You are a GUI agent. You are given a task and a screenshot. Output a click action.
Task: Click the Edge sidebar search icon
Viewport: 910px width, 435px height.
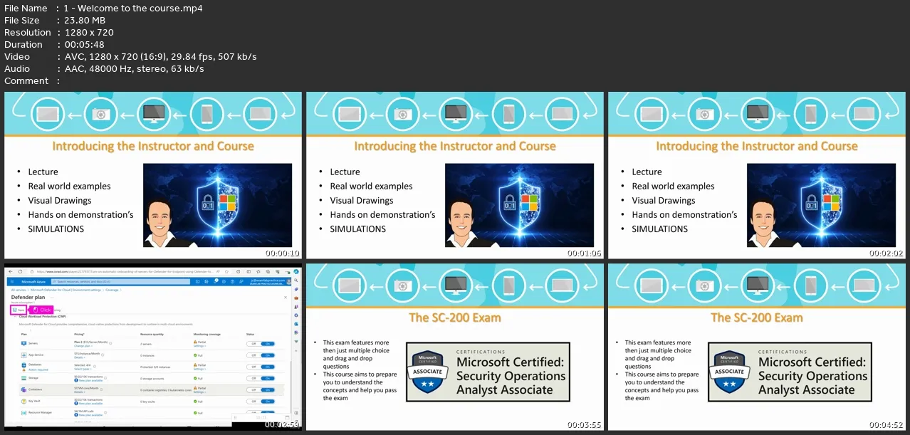coord(296,281)
